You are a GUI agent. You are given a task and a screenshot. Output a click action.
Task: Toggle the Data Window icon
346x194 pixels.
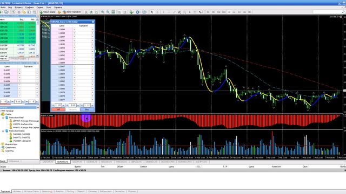coord(19,12)
